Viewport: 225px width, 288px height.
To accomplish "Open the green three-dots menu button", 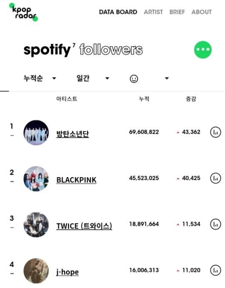I will point(203,50).
